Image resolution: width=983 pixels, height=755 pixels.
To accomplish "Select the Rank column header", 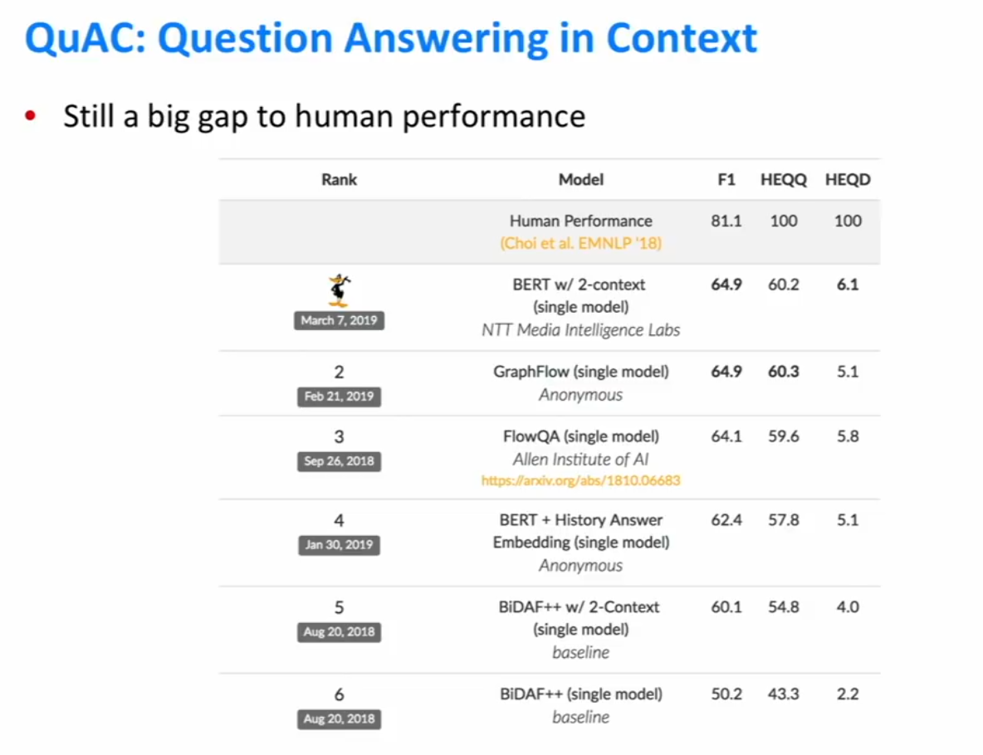I will [x=340, y=180].
